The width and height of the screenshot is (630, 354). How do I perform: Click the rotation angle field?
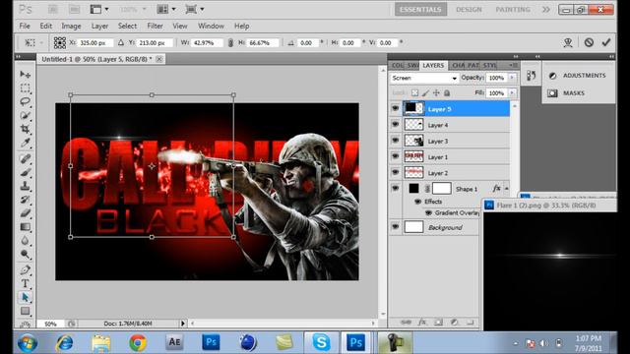pyautogui.click(x=308, y=42)
